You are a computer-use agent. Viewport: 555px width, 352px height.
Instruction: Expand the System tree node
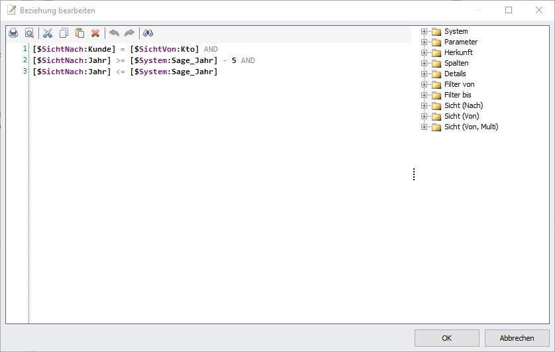(424, 32)
